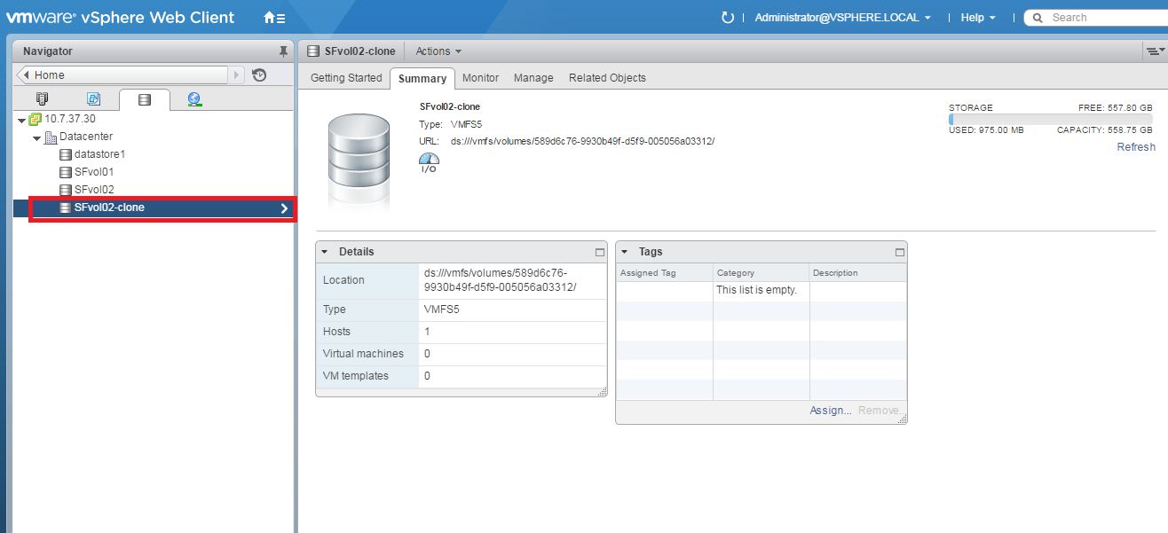Open the home menu icon in header
Image resolution: width=1168 pixels, height=533 pixels.
[x=274, y=18]
